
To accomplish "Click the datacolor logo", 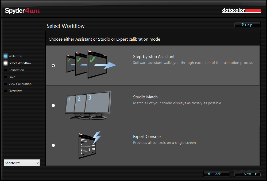I will click(x=241, y=10).
